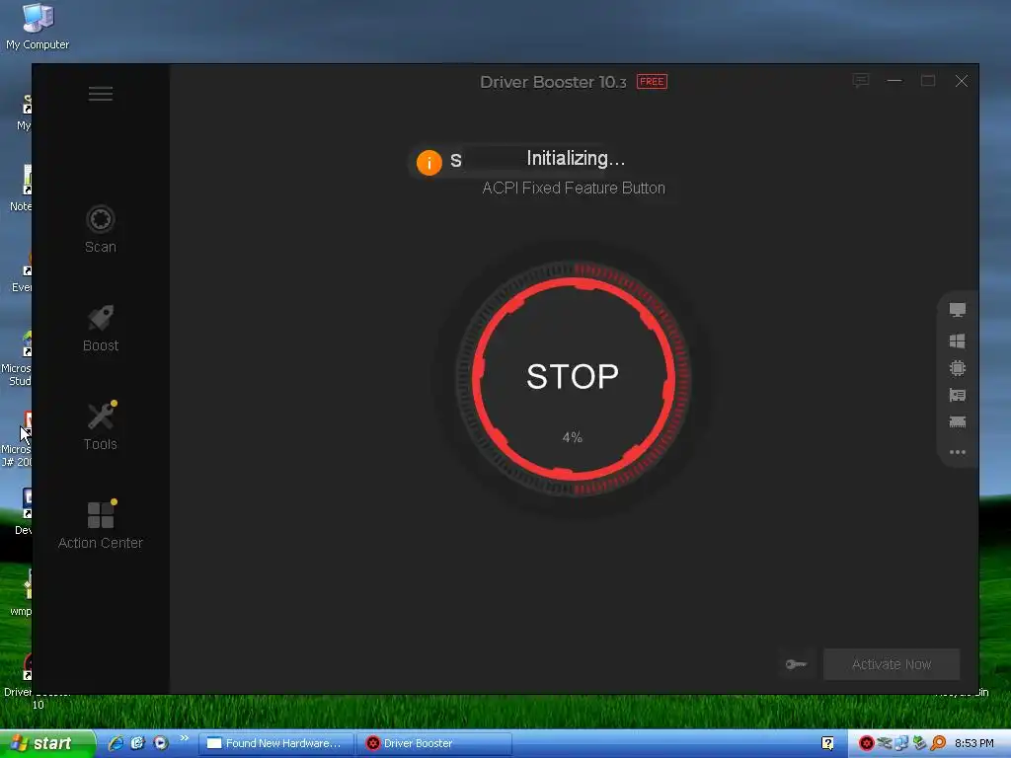Open the Boost rocket section

(x=101, y=328)
